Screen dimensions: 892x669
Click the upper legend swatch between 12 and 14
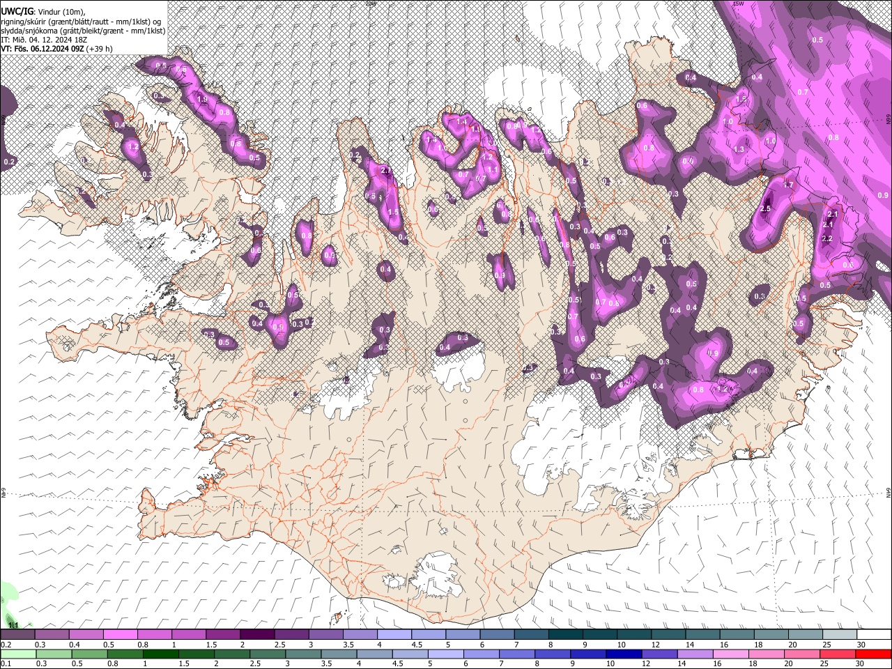pos(668,634)
